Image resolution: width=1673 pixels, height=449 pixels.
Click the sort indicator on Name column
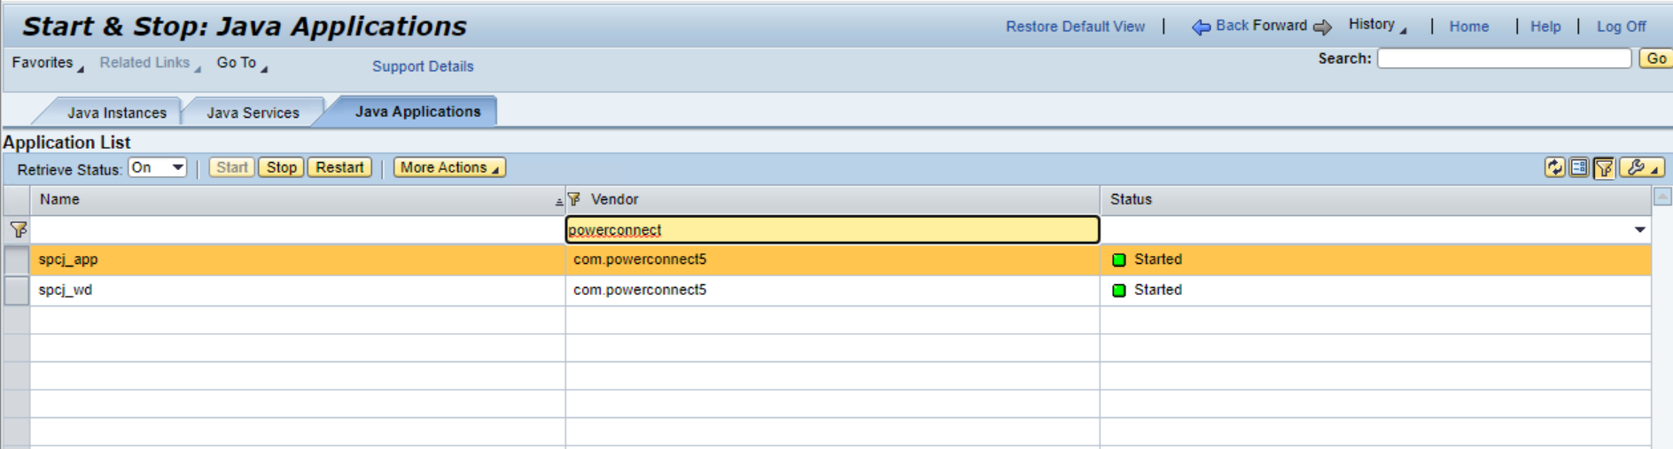(558, 202)
